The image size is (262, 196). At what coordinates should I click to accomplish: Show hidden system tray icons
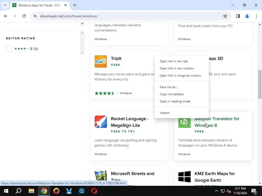tap(216, 191)
